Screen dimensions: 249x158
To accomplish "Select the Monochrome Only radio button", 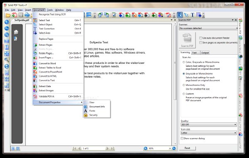I will coord(184,85).
